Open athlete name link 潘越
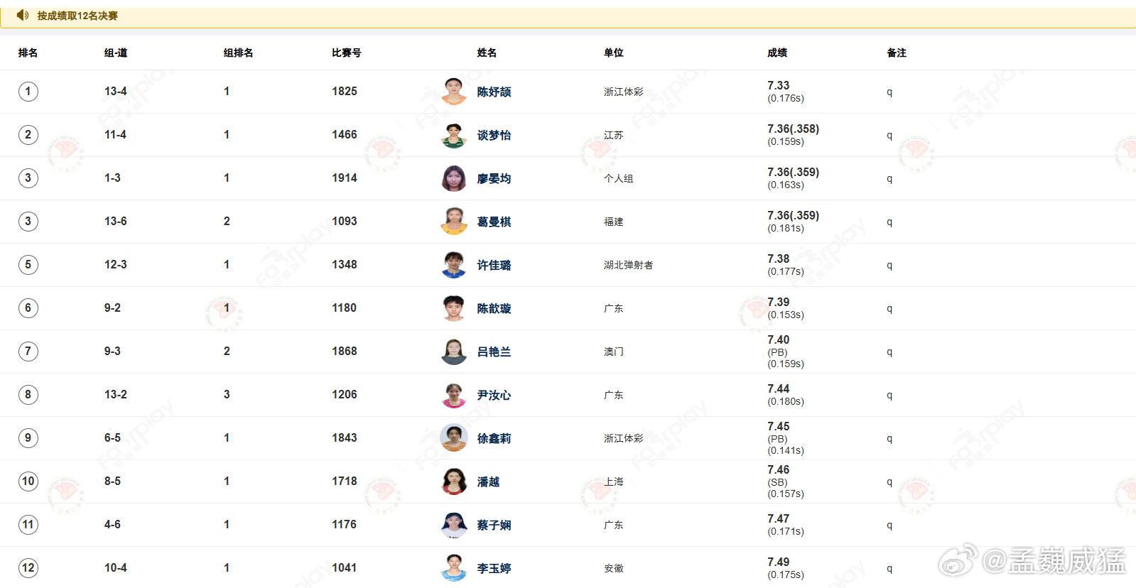This screenshot has height=588, width=1136. point(488,481)
